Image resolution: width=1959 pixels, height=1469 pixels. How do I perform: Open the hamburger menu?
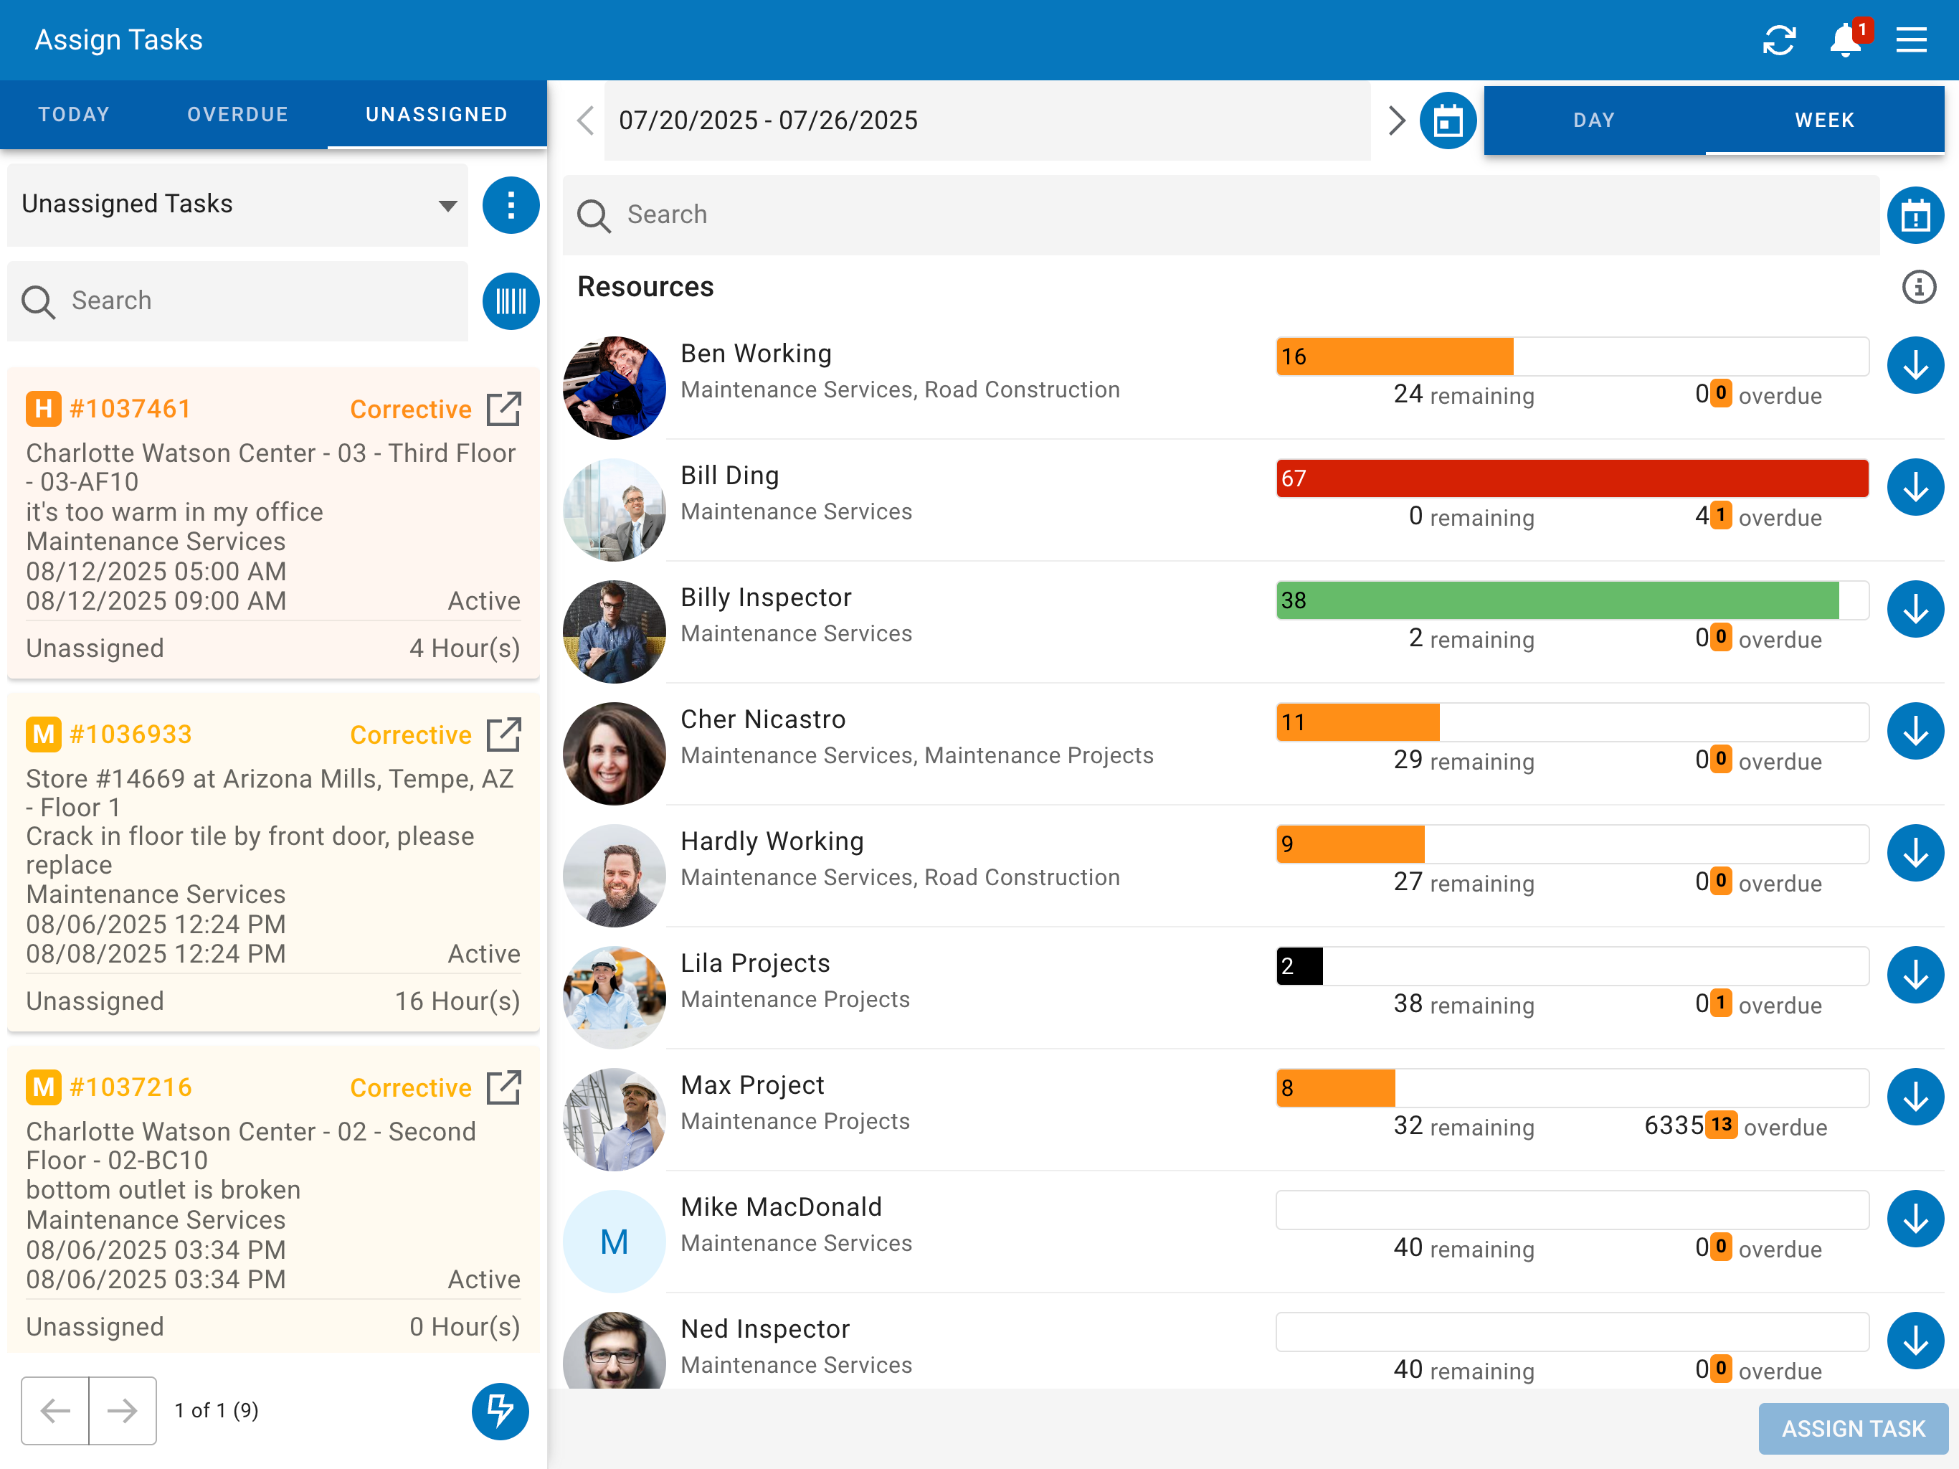[1911, 40]
